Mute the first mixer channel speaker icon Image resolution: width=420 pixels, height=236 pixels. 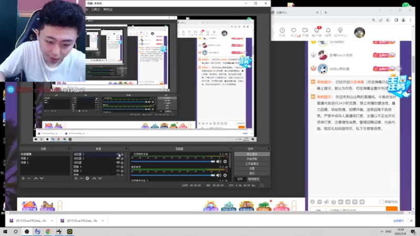[219, 162]
